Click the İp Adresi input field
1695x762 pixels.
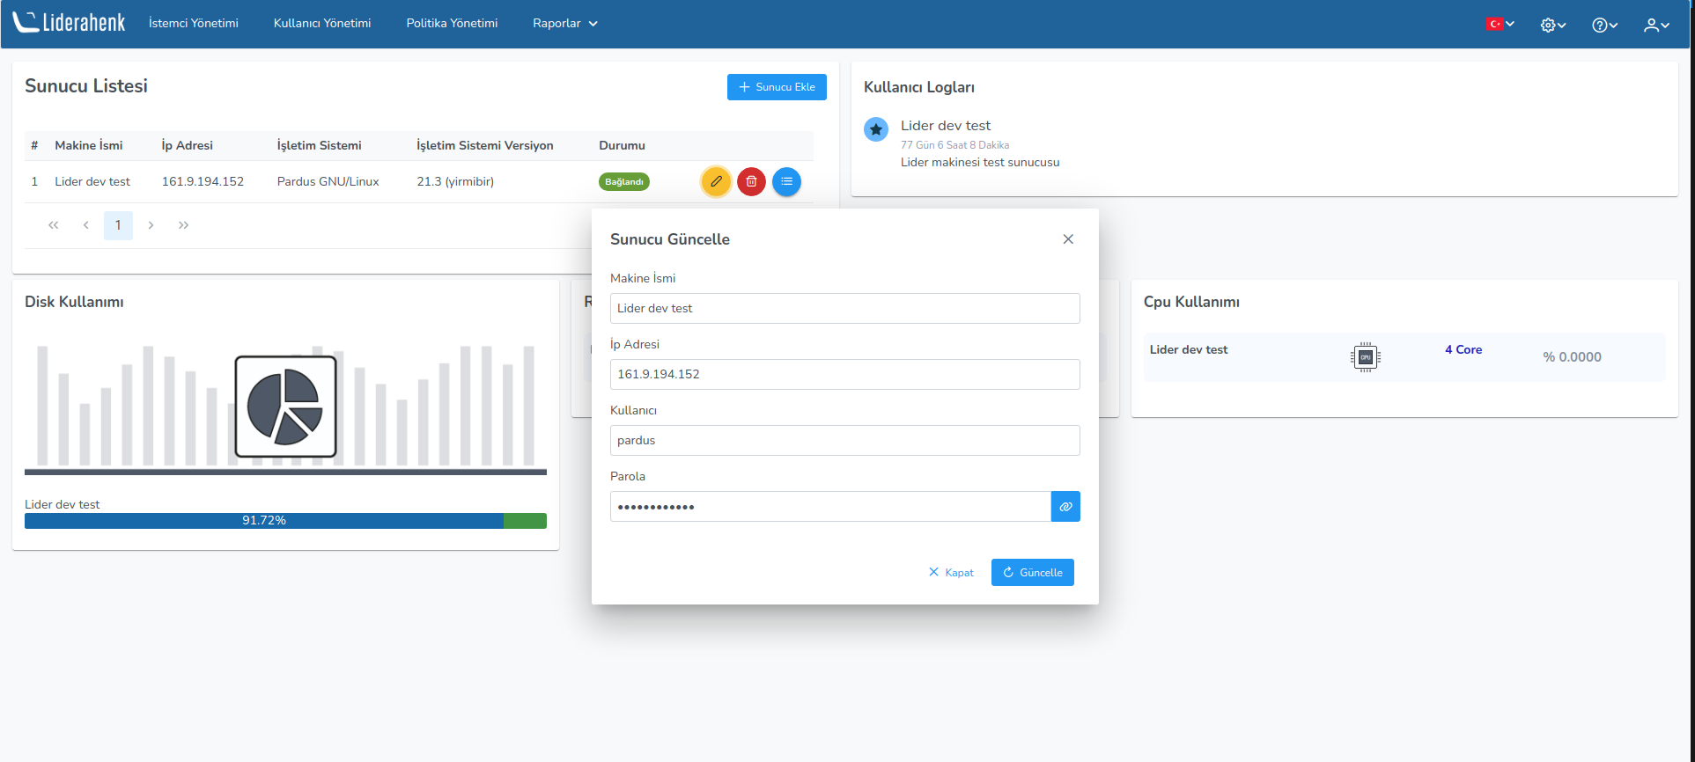coord(844,374)
